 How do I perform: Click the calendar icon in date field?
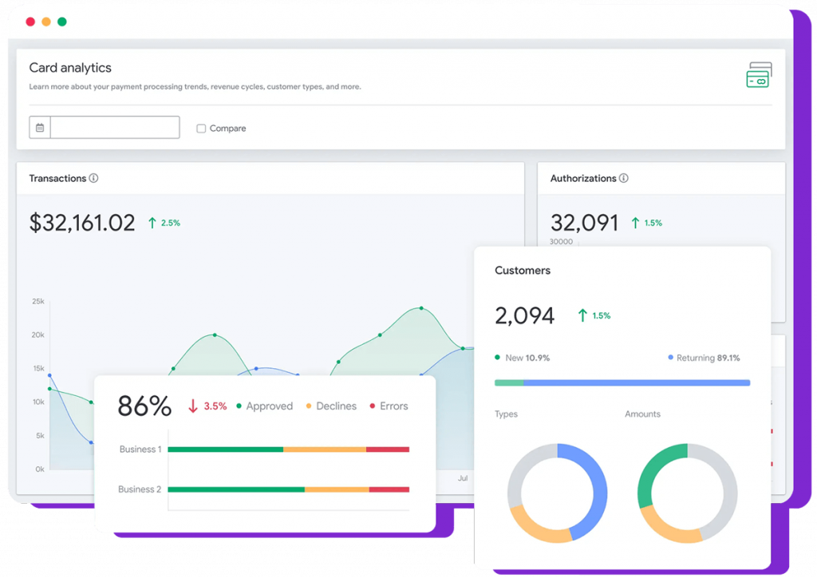tap(40, 128)
